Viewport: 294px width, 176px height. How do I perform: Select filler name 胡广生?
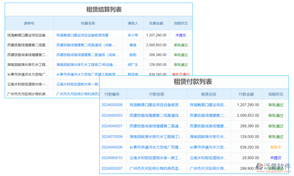[x=133, y=65]
